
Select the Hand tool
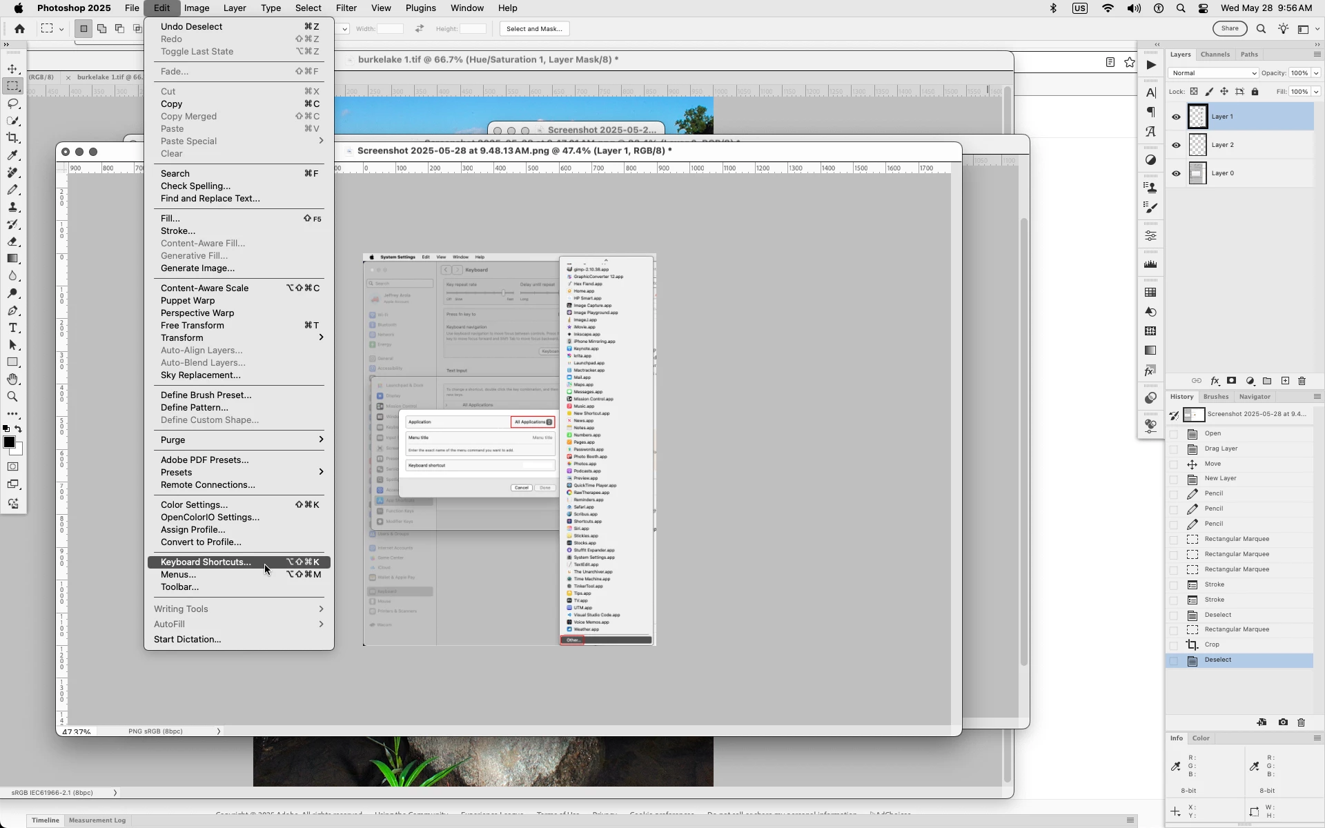click(x=12, y=379)
